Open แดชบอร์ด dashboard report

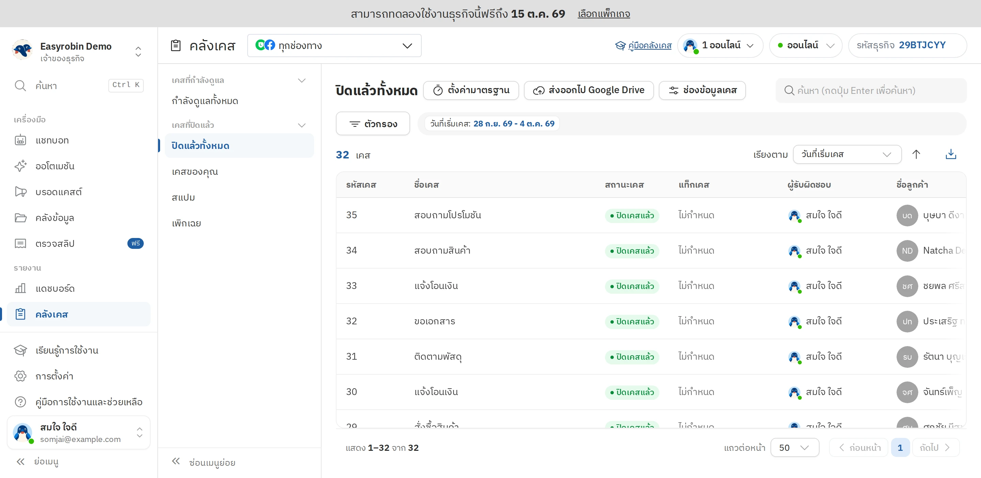pos(79,288)
